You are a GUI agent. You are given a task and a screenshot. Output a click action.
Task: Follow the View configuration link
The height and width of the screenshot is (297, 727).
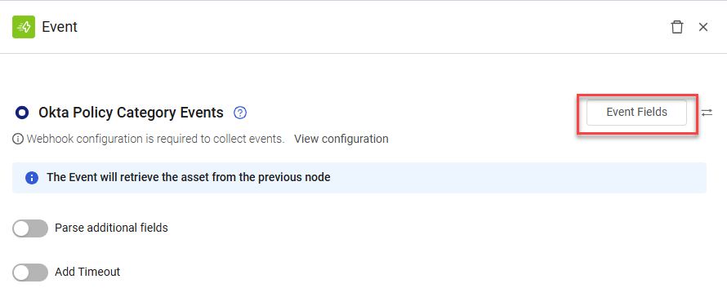[341, 139]
